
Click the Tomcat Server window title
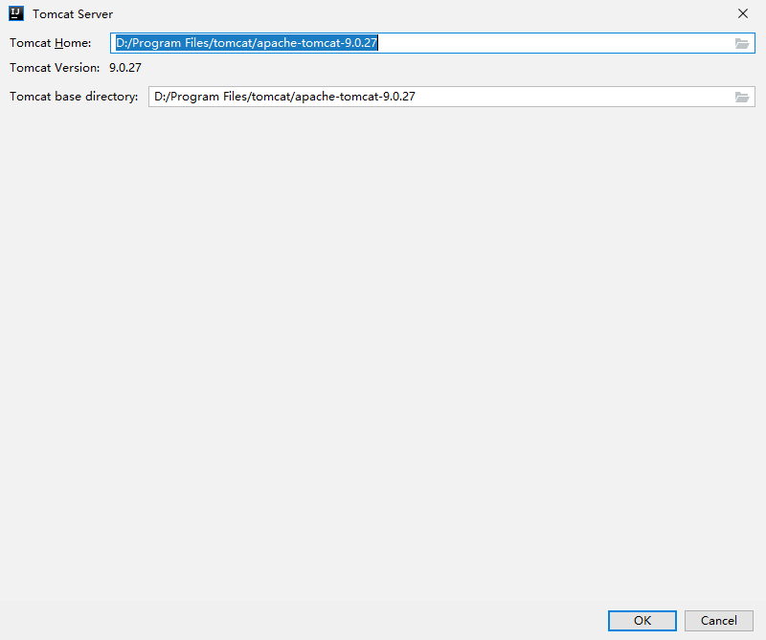point(73,14)
